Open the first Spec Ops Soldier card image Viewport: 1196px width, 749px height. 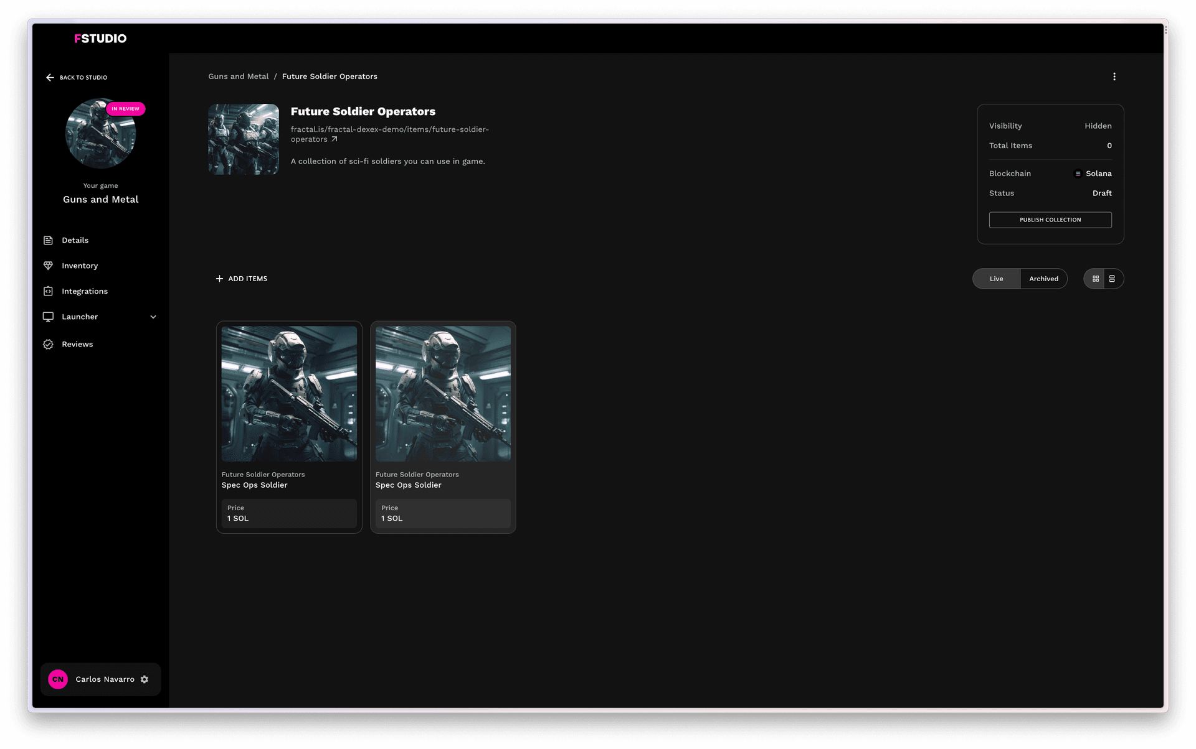pos(289,394)
